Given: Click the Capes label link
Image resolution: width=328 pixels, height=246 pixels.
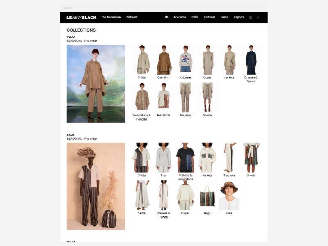Looking at the screenshot, I should (x=185, y=213).
